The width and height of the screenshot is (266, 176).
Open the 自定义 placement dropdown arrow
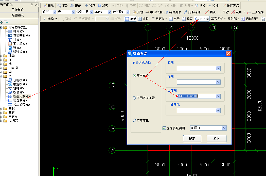point(166,19)
